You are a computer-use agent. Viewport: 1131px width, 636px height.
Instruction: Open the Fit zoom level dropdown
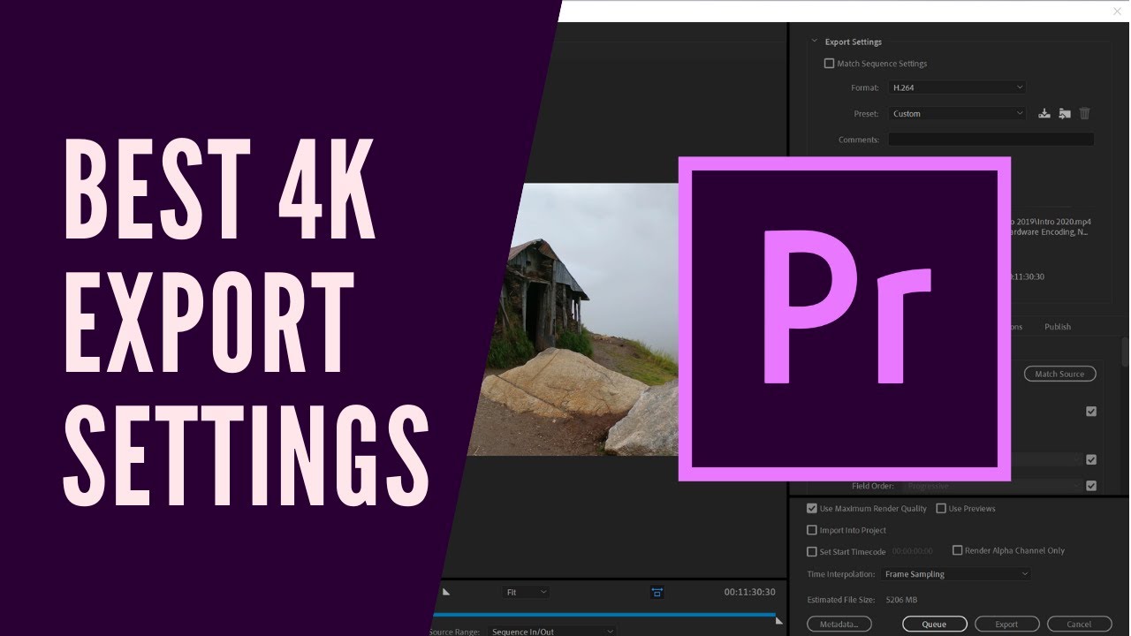(x=526, y=592)
